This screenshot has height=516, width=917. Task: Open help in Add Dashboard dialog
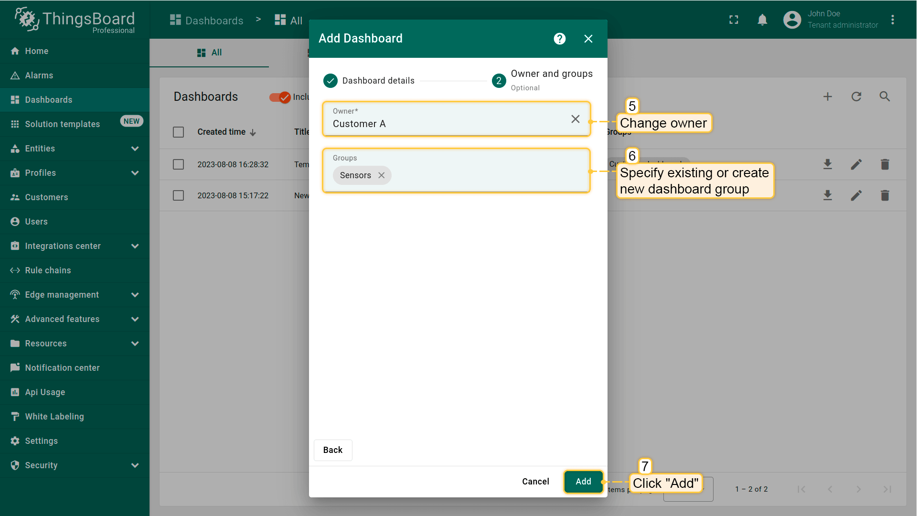point(559,39)
